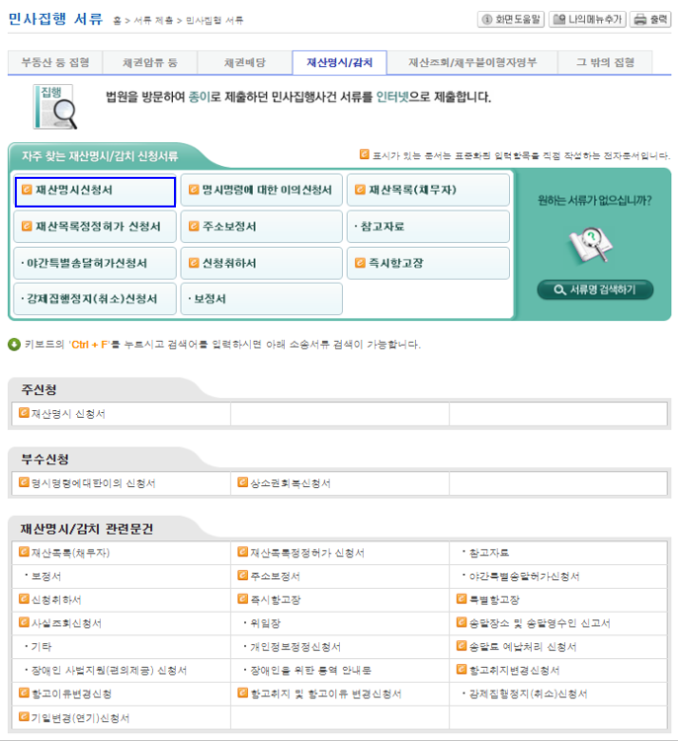Open 주소보정서 link in related documents

coord(275,577)
